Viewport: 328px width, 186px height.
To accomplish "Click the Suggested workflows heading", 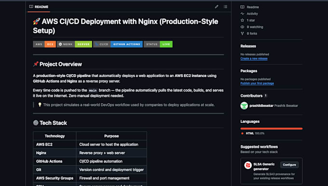I will coord(259,146).
